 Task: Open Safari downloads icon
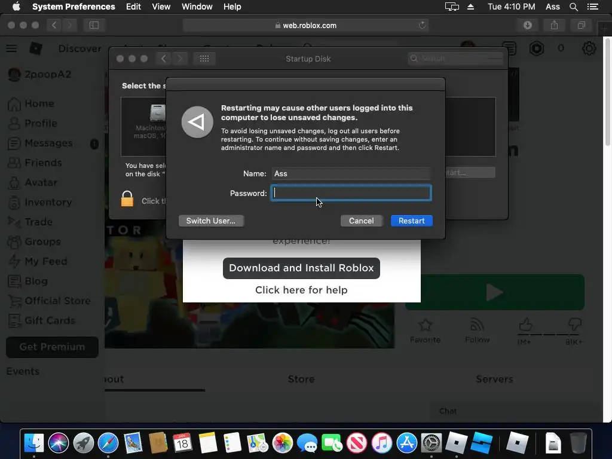click(528, 25)
